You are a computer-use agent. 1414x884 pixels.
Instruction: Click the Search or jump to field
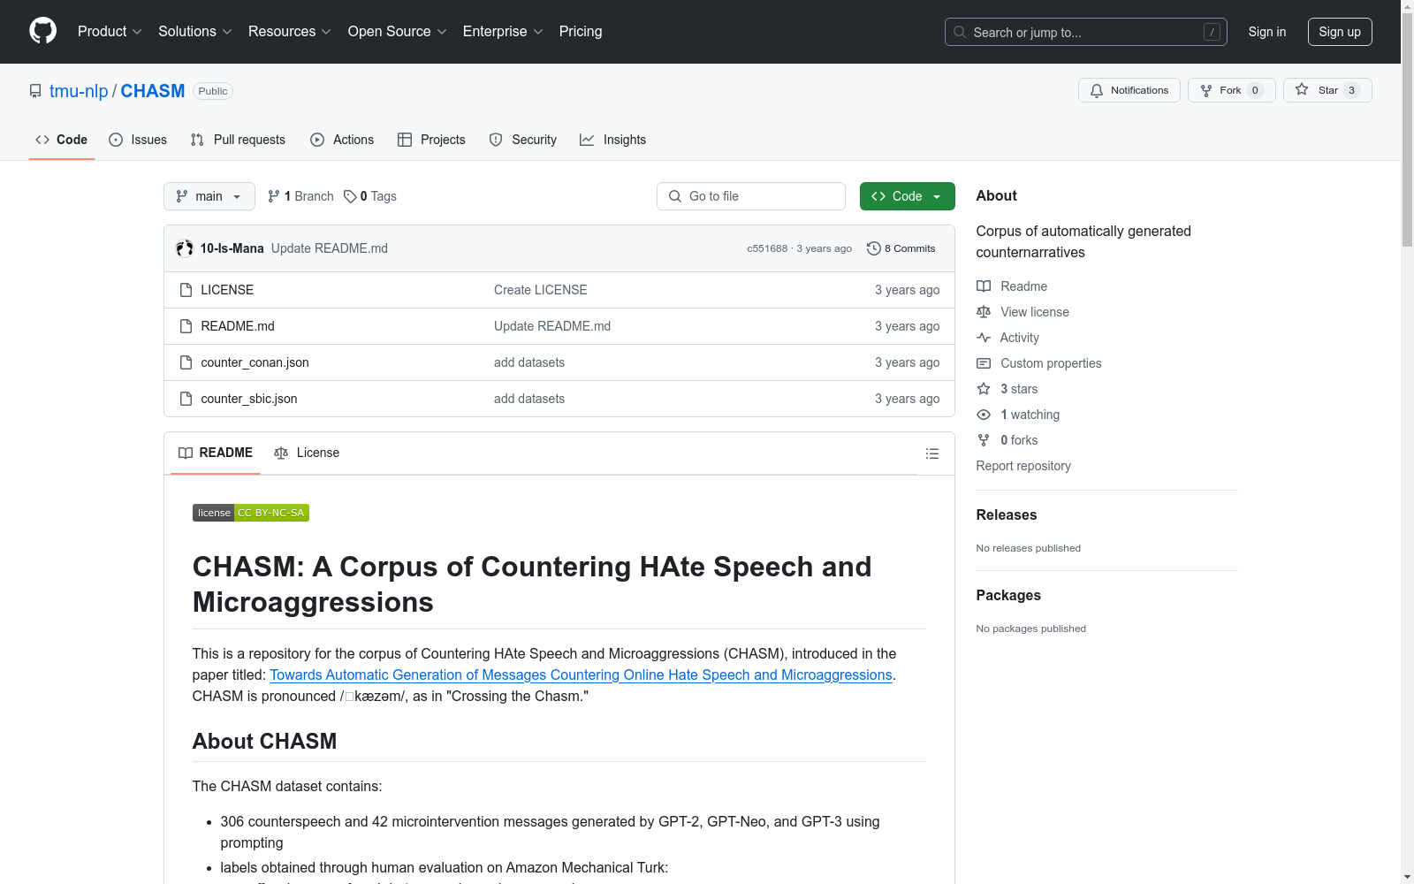click(x=1086, y=32)
